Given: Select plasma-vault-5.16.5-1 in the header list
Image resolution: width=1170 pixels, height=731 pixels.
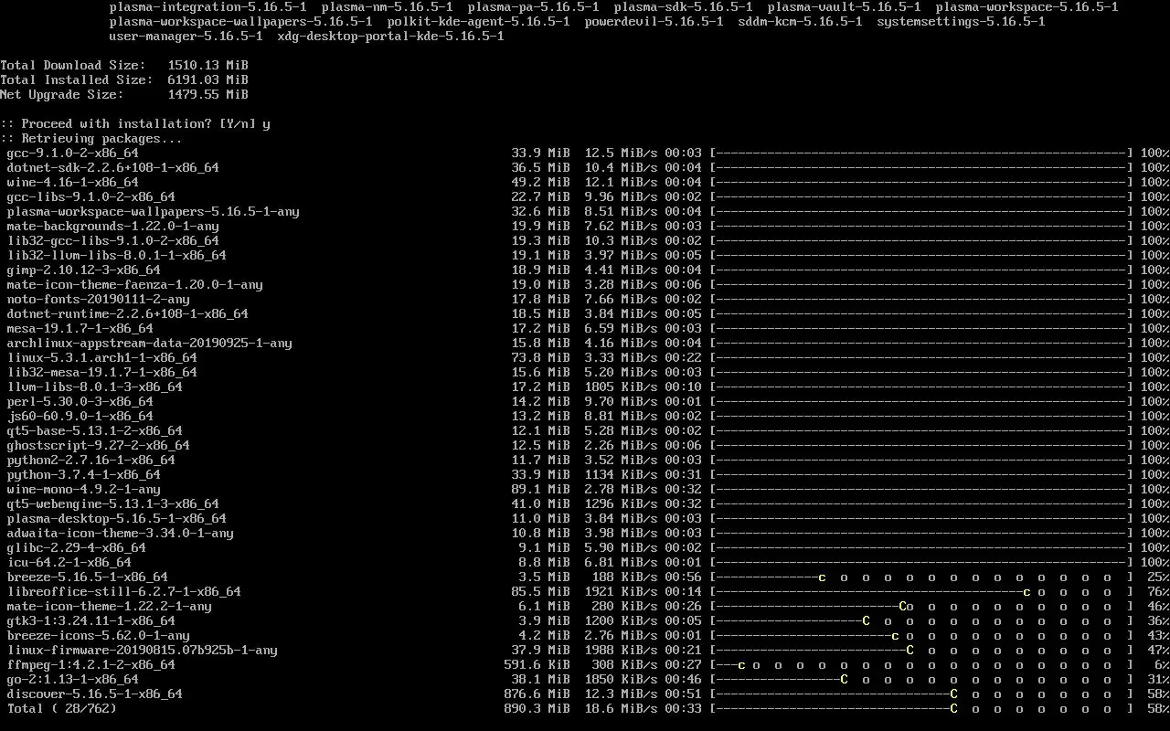Looking at the screenshot, I should click(845, 7).
